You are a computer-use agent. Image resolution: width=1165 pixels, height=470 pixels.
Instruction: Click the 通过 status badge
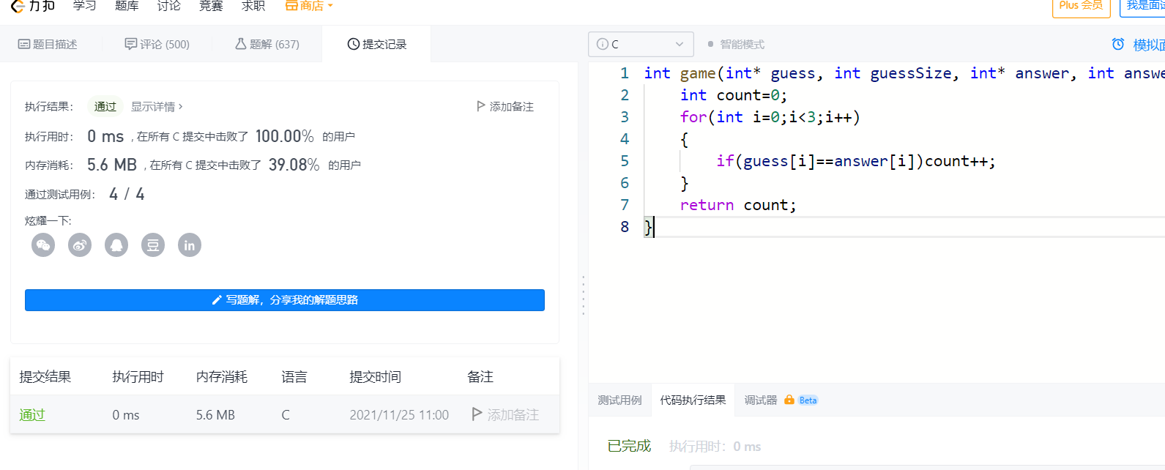click(x=105, y=106)
